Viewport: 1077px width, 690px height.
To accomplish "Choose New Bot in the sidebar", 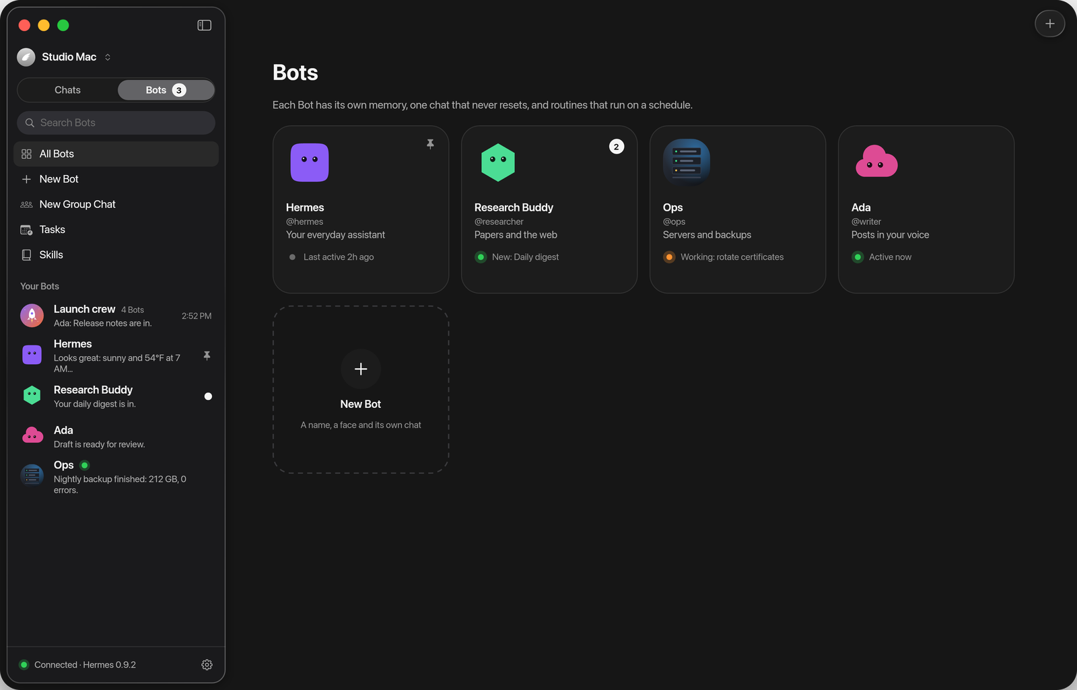I will pos(116,179).
